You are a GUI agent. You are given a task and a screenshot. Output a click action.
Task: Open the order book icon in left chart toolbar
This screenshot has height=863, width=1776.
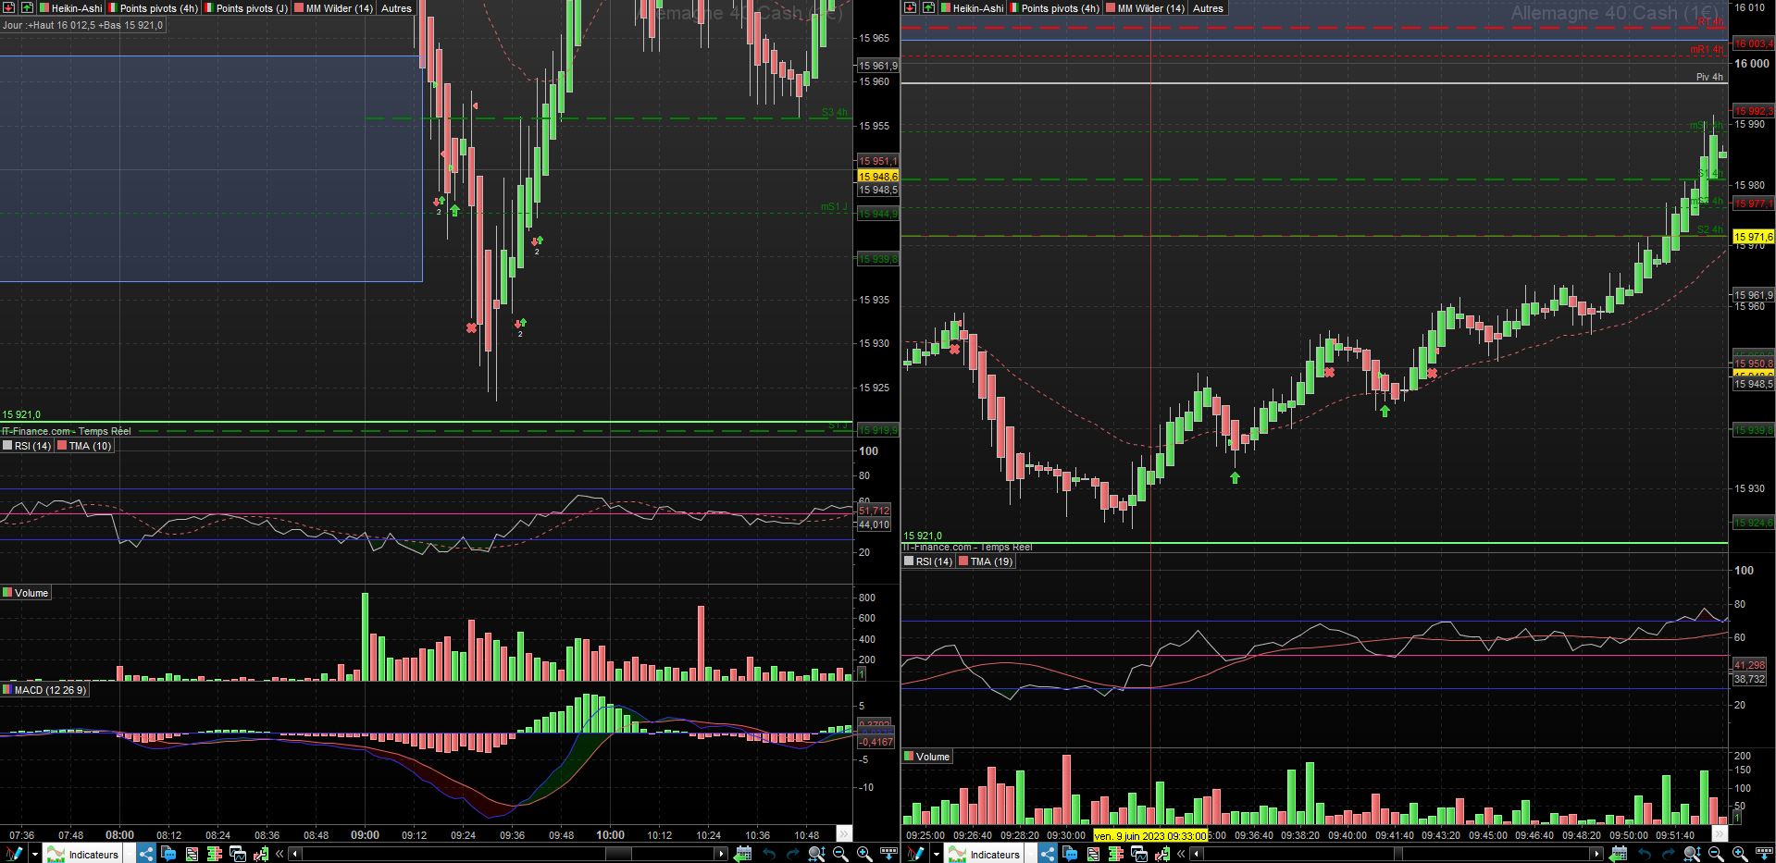tap(215, 854)
